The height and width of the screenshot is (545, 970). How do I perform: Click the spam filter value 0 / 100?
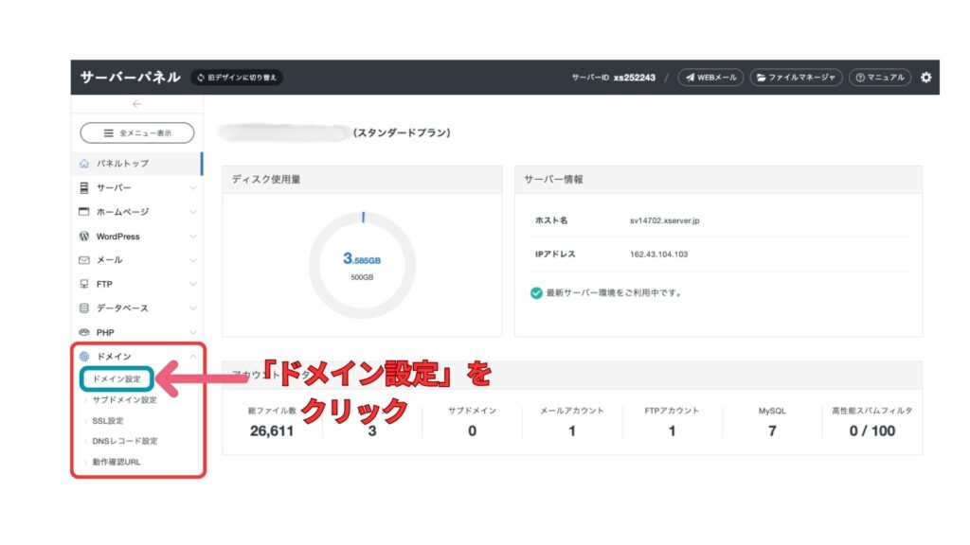(871, 431)
